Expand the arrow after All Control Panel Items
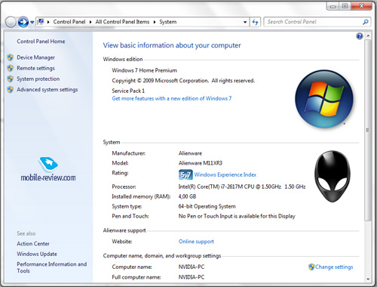 155,22
